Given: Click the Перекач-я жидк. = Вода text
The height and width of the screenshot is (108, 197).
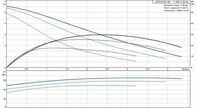Looking at the screenshot, I should (176, 5).
